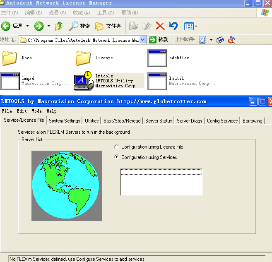The image size is (272, 262).
Task: Click the eraser icon in address toolbar
Action: 220,40
